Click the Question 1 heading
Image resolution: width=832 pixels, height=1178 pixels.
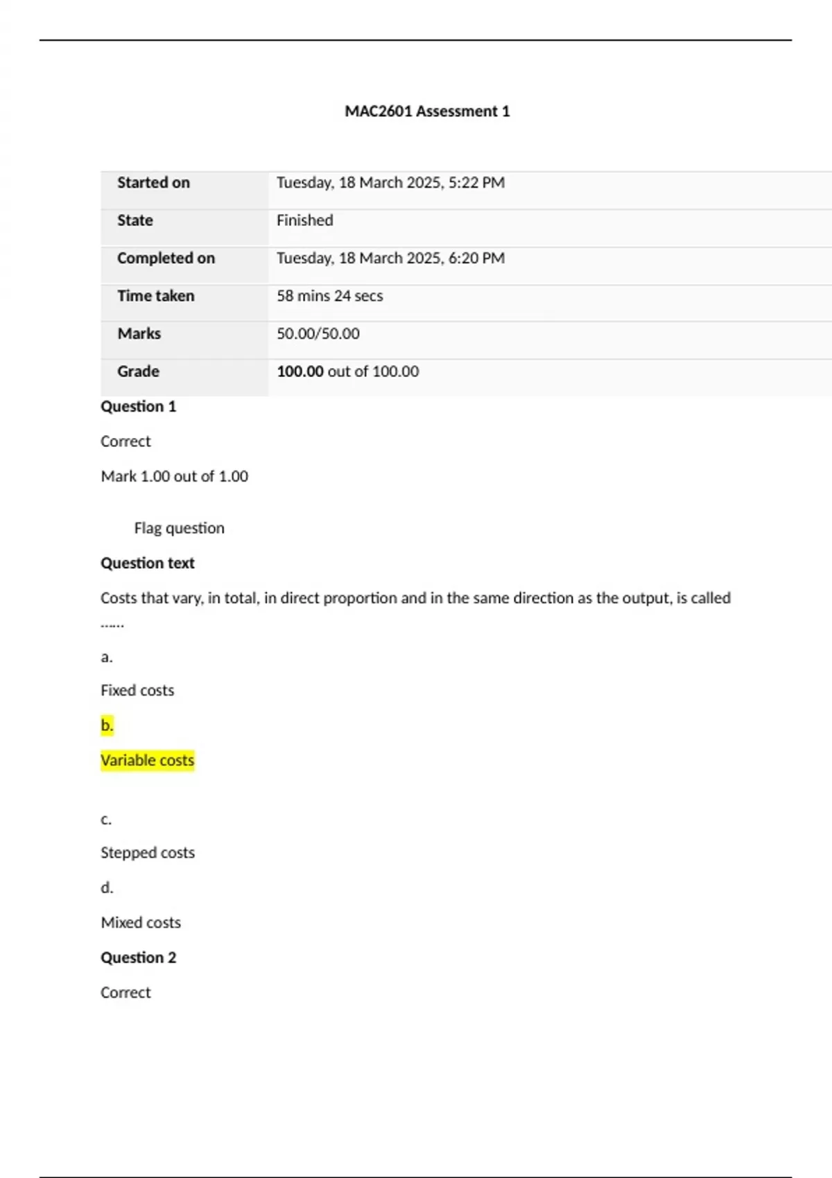click(x=138, y=406)
